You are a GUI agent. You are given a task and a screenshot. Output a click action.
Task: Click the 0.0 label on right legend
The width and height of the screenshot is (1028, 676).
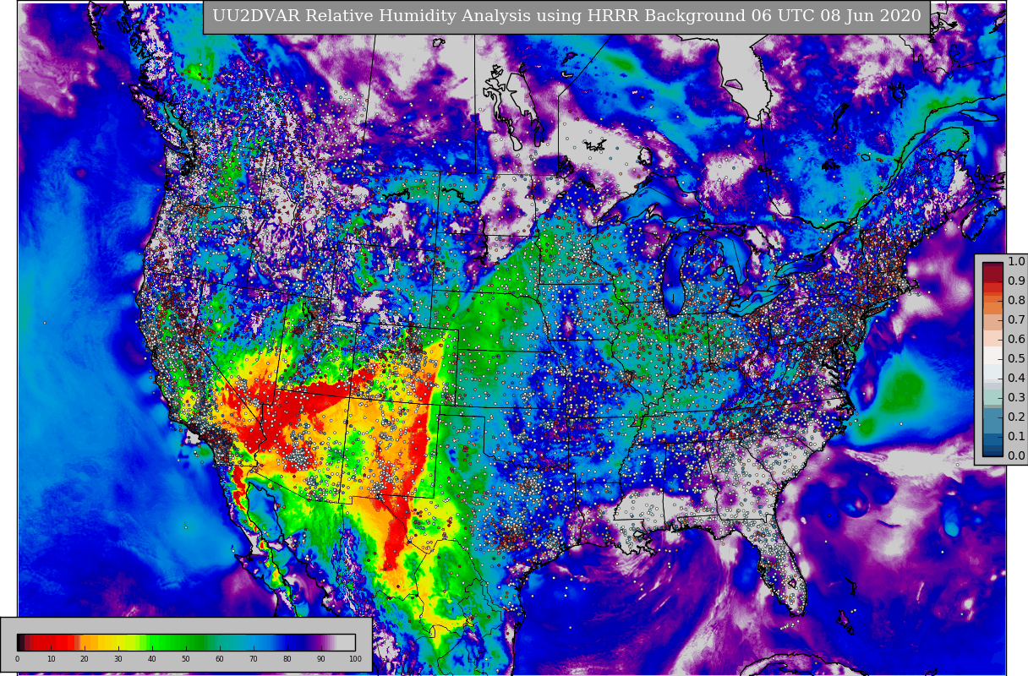point(1016,456)
